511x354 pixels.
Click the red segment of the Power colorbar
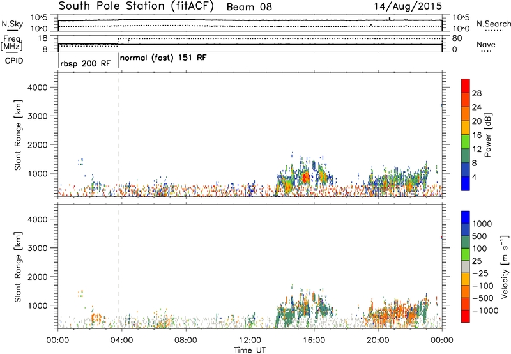(466, 86)
